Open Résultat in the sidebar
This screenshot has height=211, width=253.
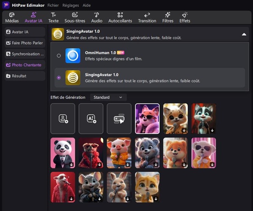click(x=25, y=76)
